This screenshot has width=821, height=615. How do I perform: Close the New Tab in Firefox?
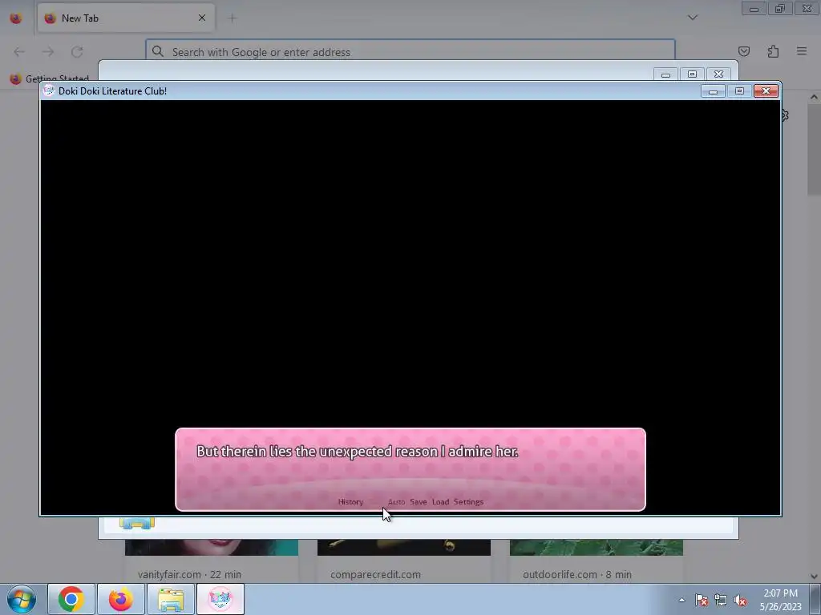coord(201,18)
